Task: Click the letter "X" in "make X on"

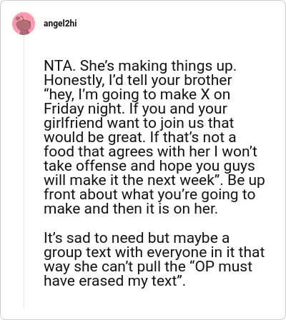Action: (205, 95)
